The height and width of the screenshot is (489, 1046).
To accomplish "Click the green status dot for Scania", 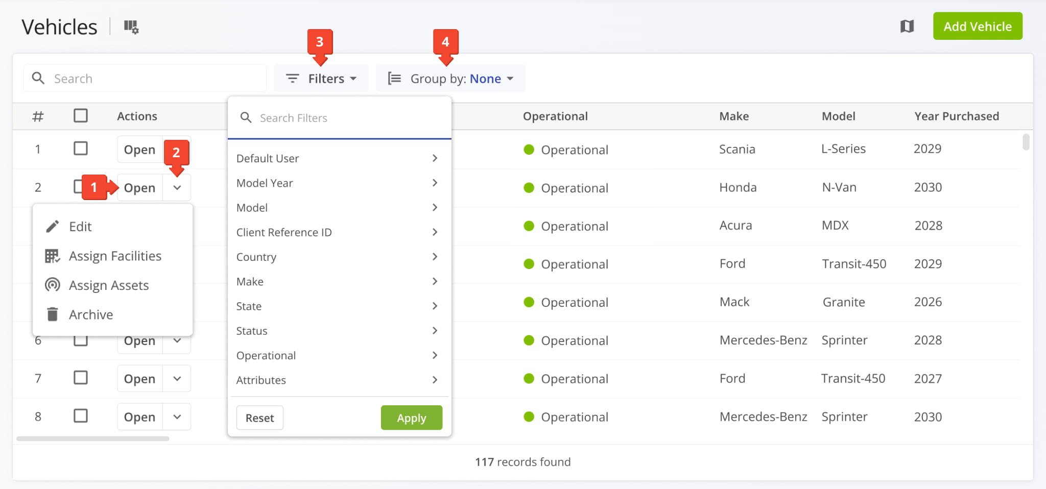I will point(529,150).
